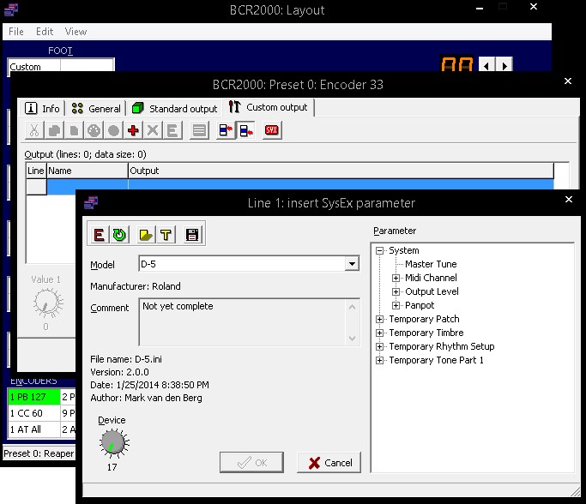Click the '1 CC 60' encoder cell
586x504 pixels.
pos(34,413)
